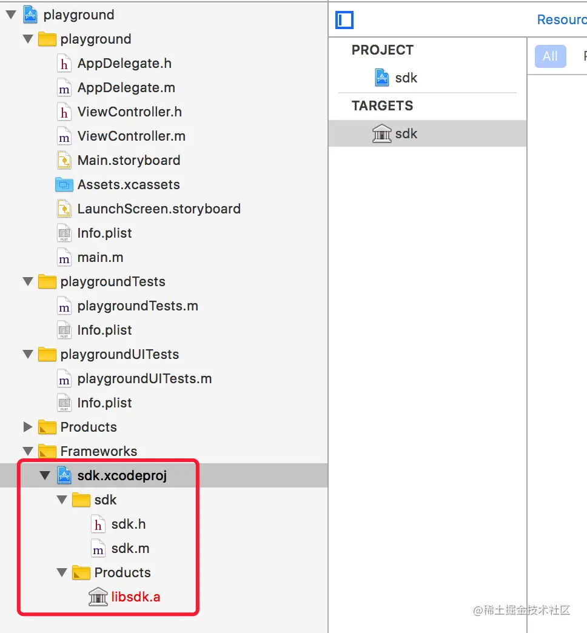
Task: Click the Frameworks group folder icon
Action: (47, 451)
